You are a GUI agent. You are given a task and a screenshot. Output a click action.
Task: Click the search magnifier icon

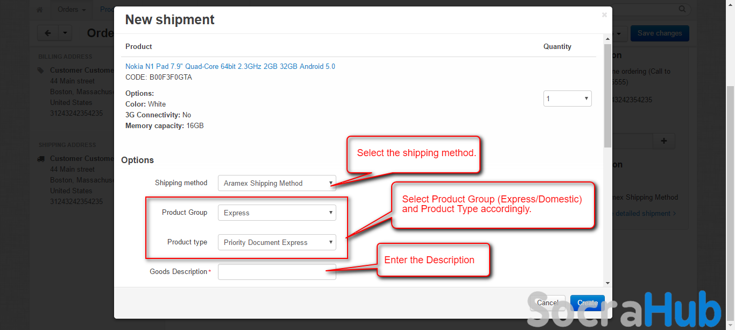click(x=682, y=9)
